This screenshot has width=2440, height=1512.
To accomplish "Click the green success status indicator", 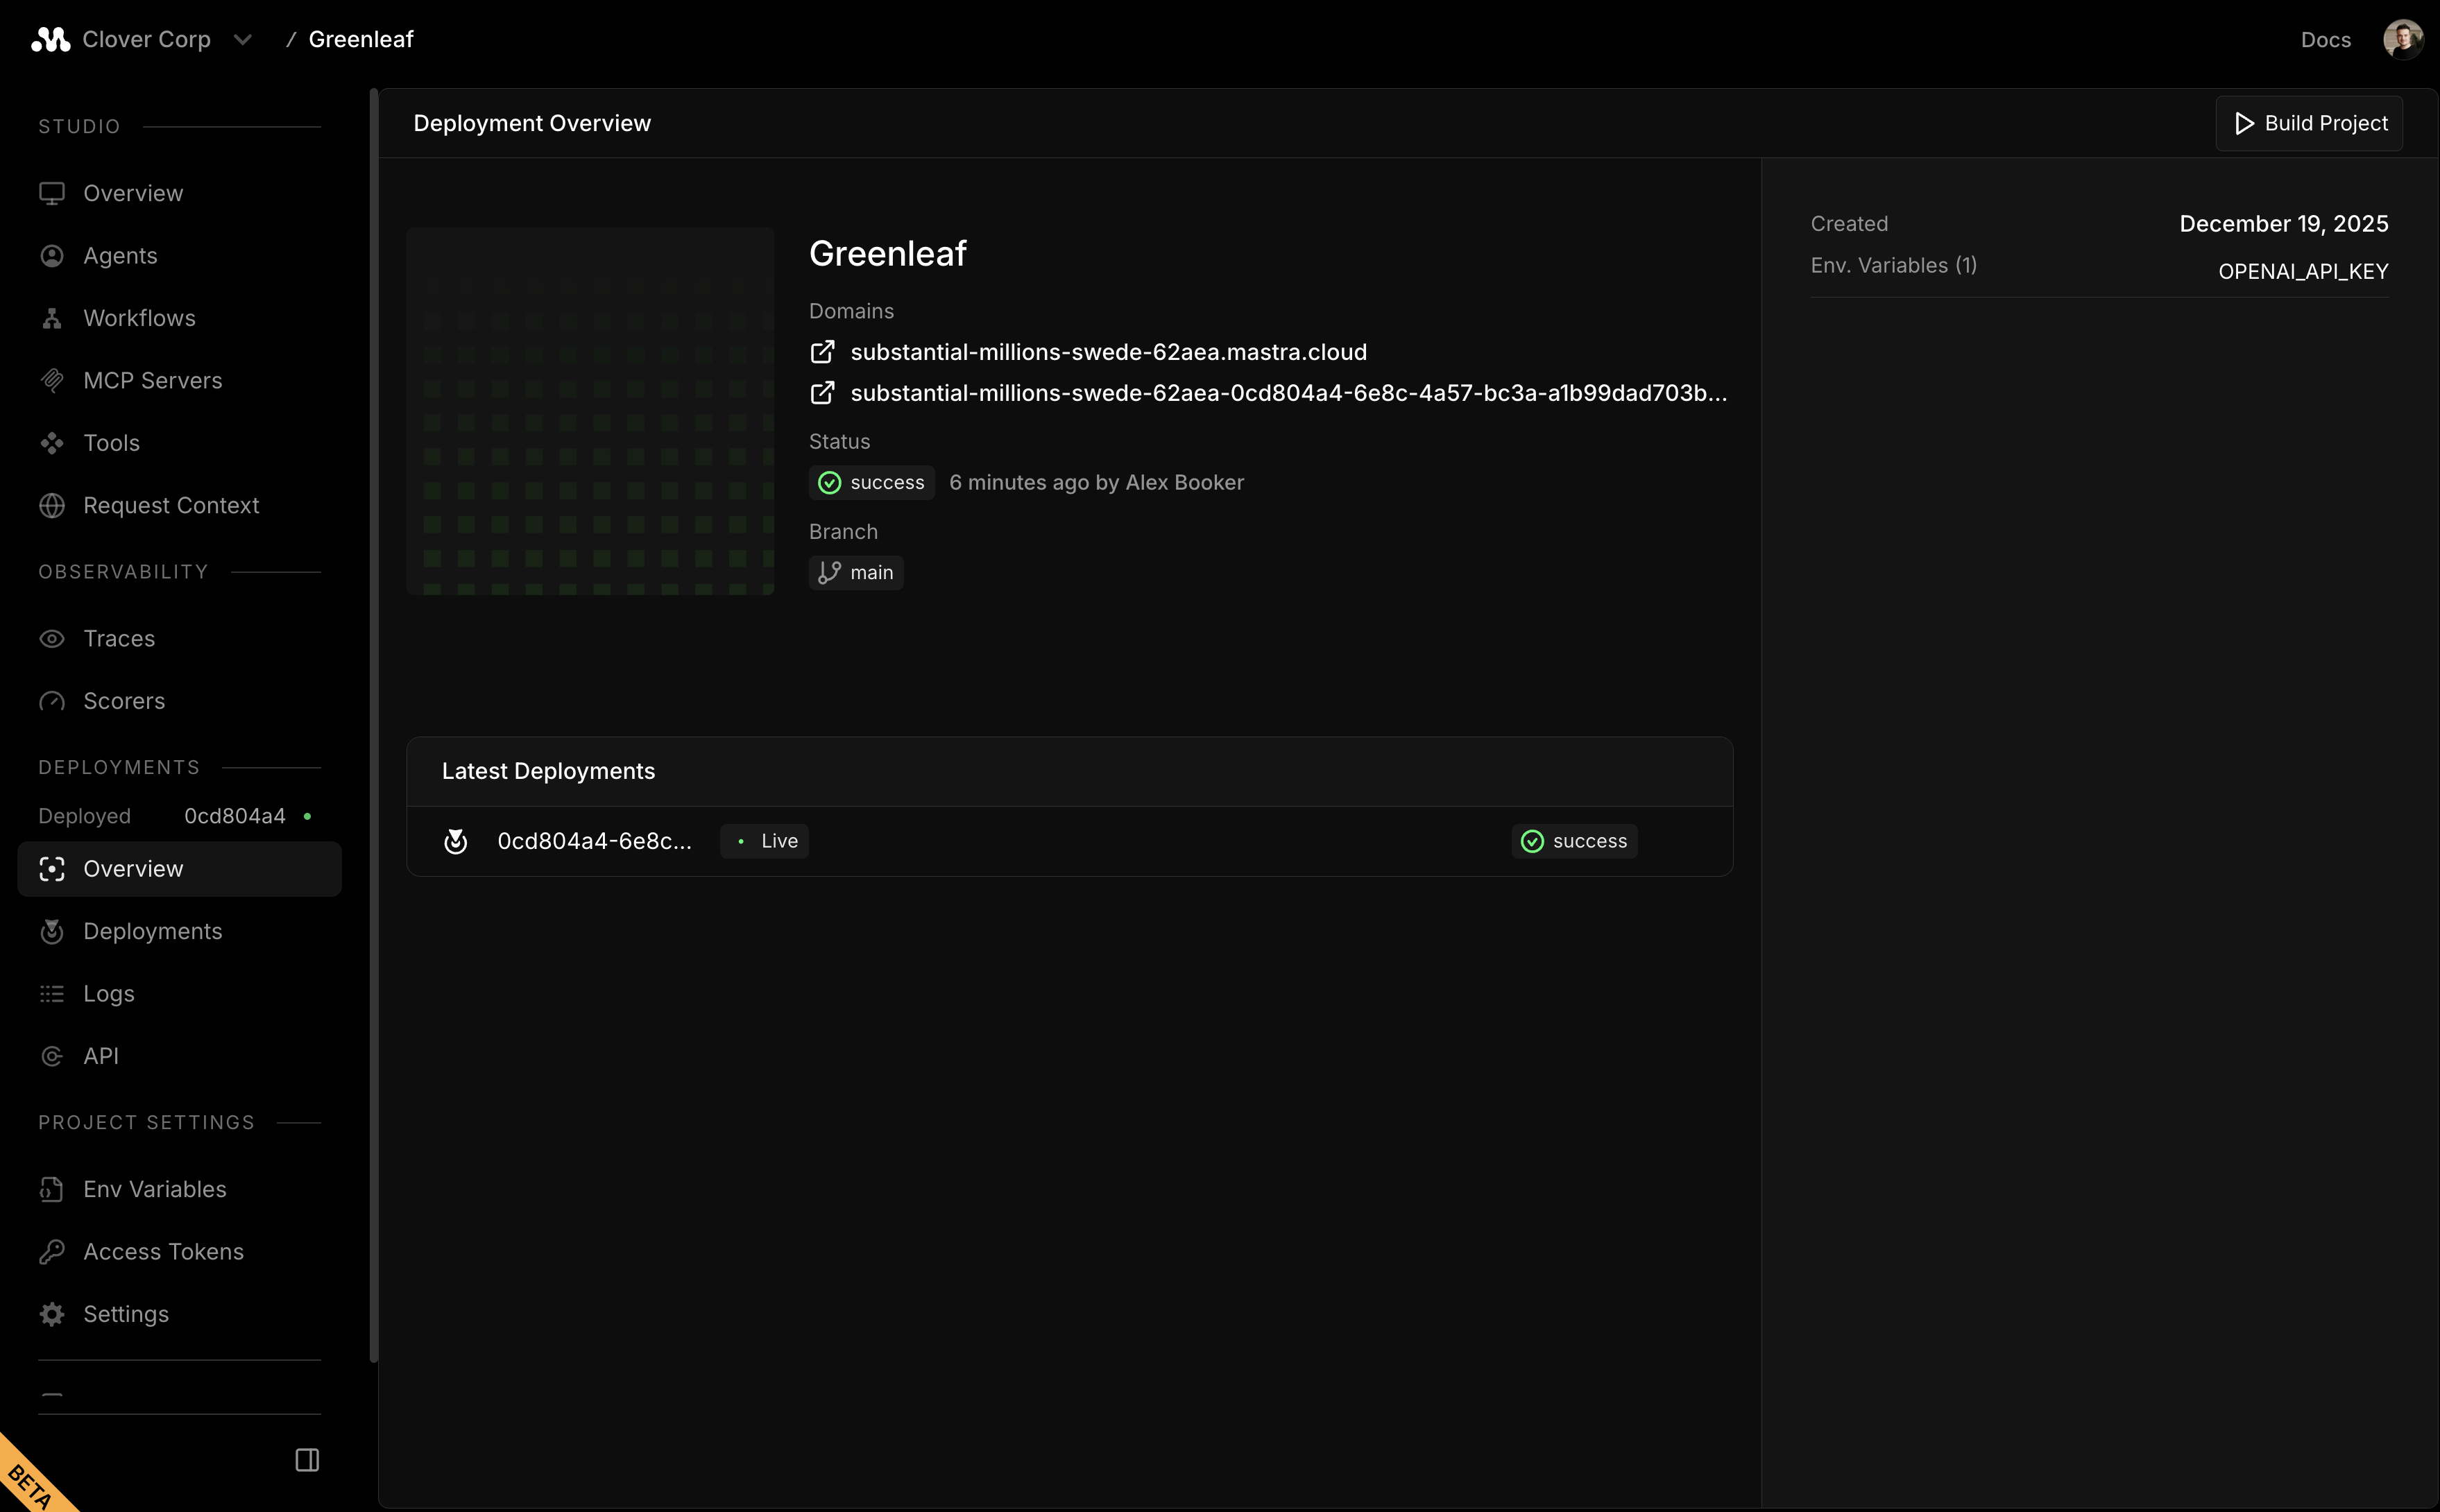I will 871,482.
